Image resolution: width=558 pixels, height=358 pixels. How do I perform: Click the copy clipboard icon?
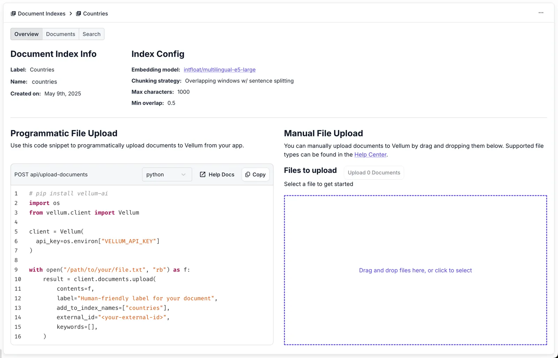click(248, 174)
